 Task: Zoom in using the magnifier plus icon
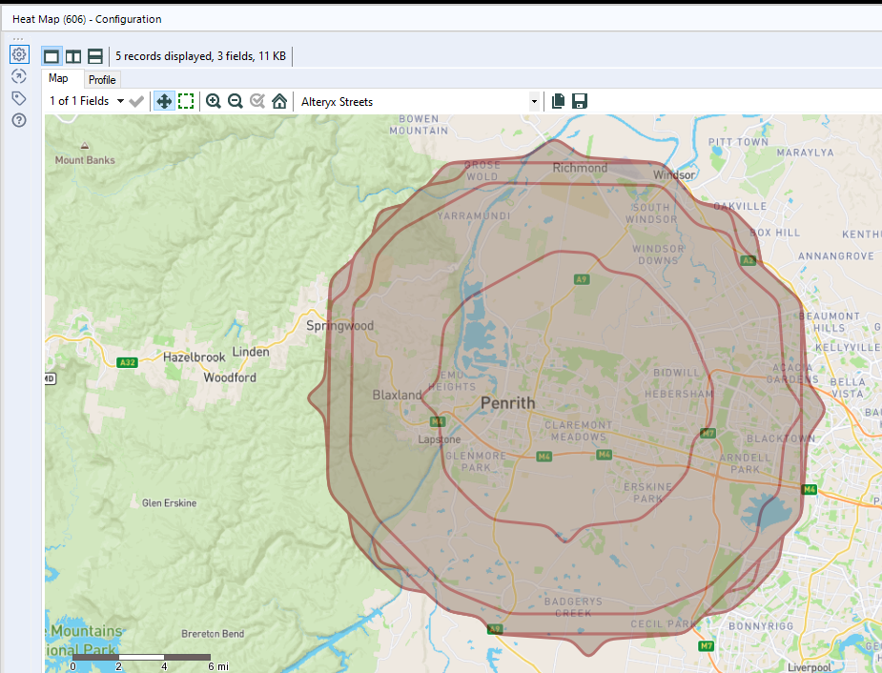point(215,100)
